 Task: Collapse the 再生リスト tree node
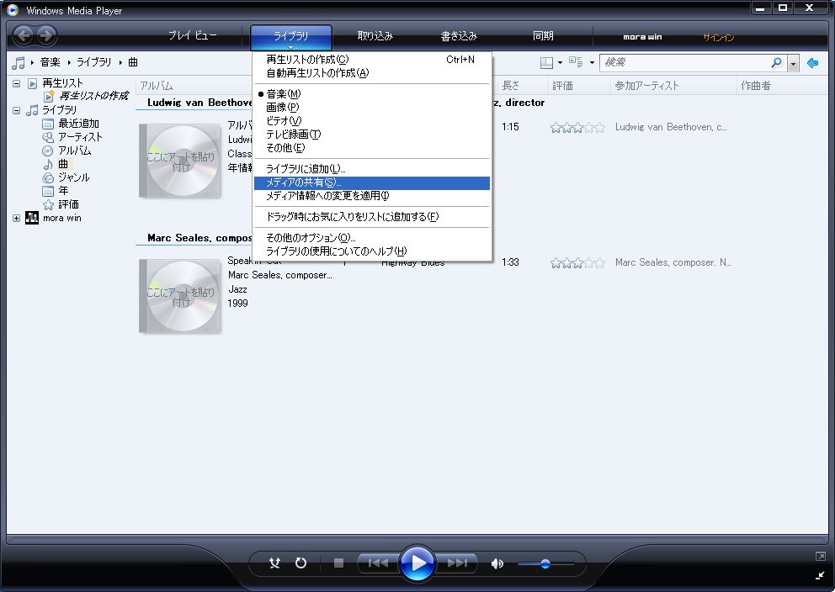coord(17,83)
